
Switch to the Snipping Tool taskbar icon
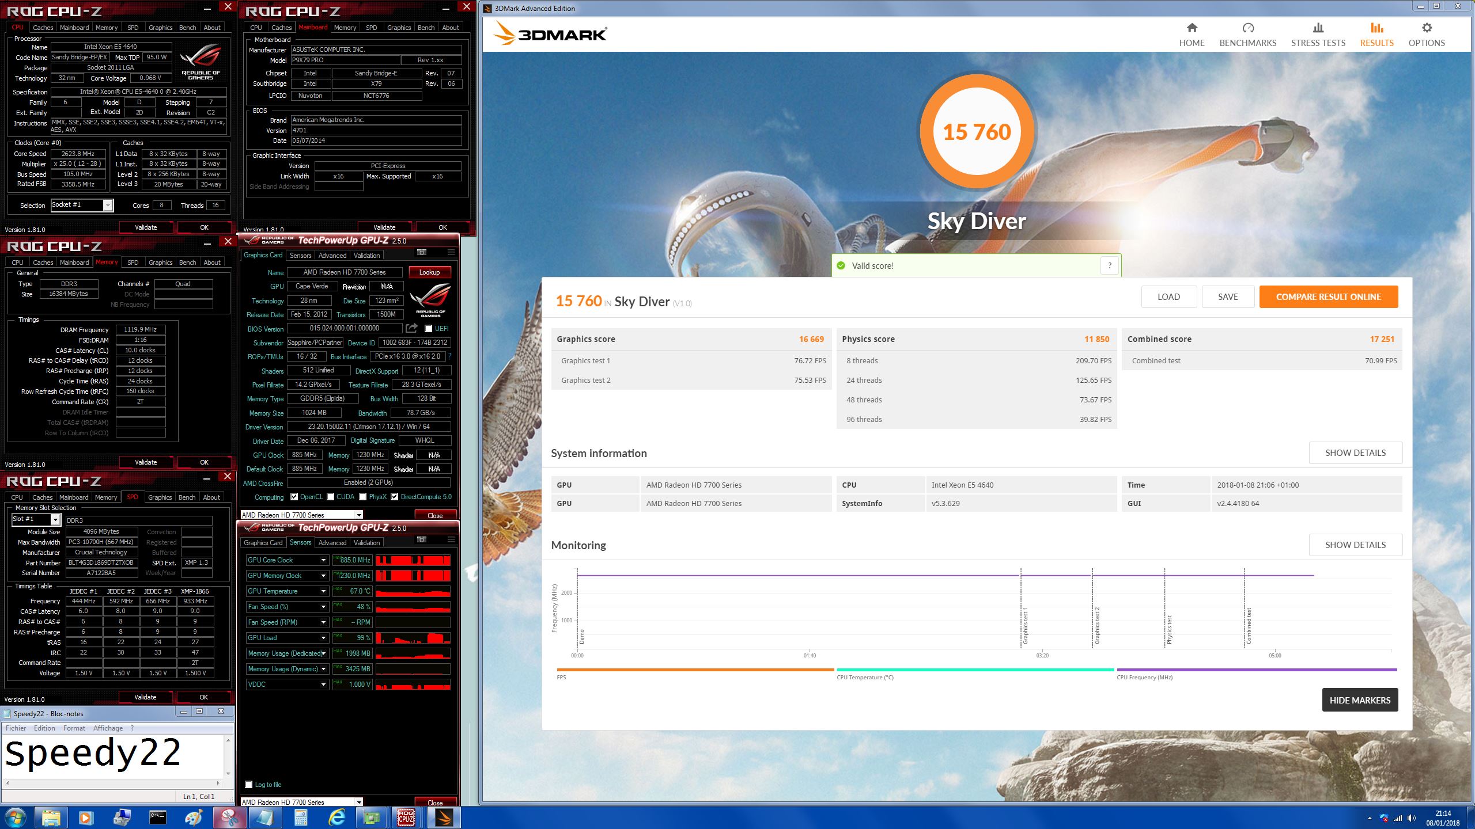click(229, 817)
